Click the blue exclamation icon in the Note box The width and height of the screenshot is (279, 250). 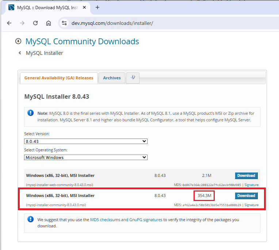click(x=31, y=113)
